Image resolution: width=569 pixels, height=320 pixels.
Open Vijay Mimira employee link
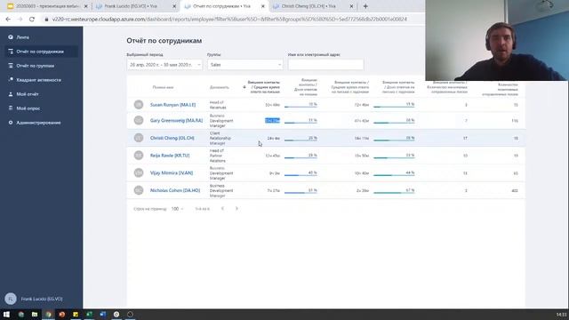point(172,173)
